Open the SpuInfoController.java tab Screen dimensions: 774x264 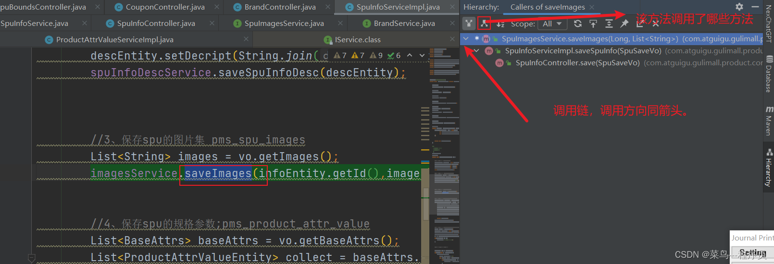tap(156, 23)
